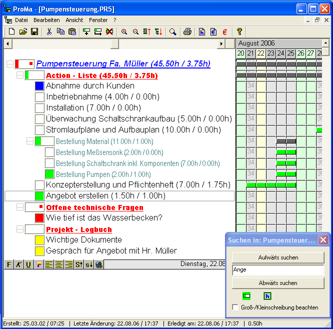Screen dimensions: 333x329
Task: Collapse Offene technische Fragen node
Action: coord(20,207)
